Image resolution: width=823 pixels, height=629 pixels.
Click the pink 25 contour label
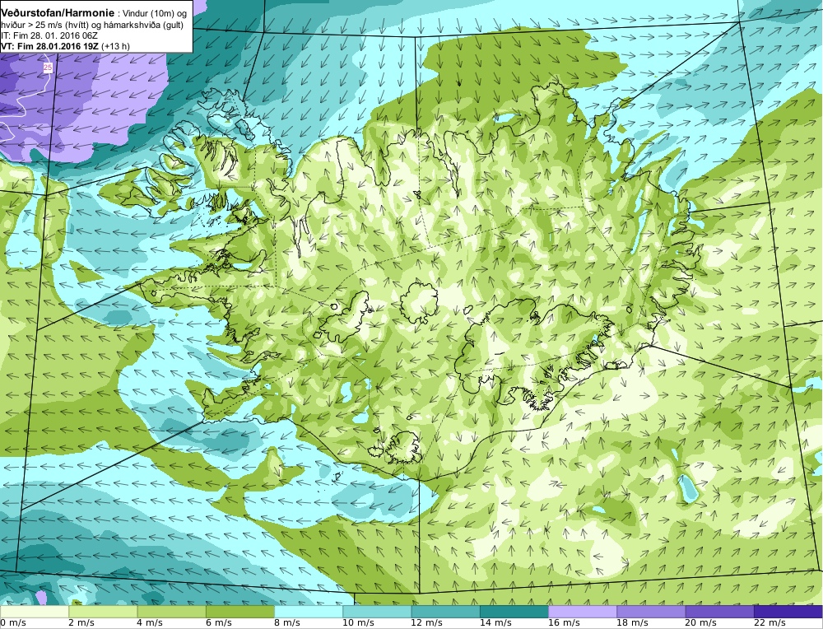click(48, 68)
